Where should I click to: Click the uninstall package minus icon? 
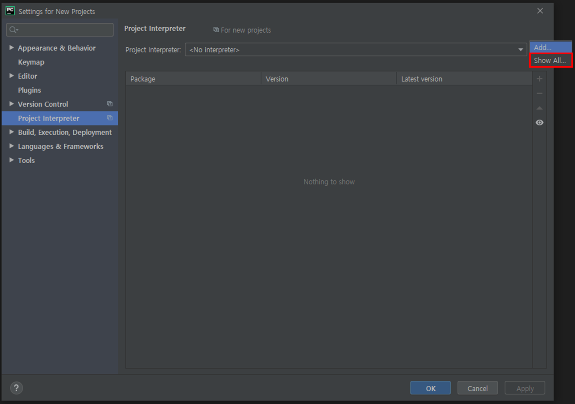[539, 94]
